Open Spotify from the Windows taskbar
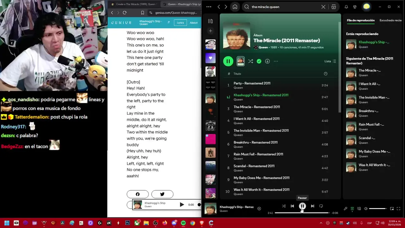405x228 pixels. click(183, 223)
